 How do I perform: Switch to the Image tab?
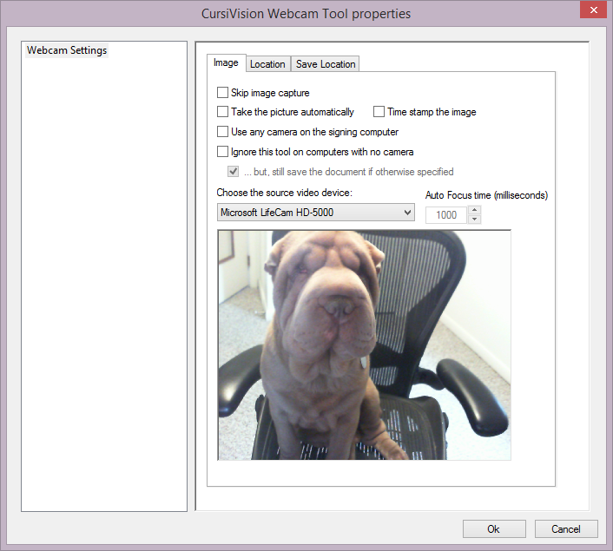click(x=226, y=63)
